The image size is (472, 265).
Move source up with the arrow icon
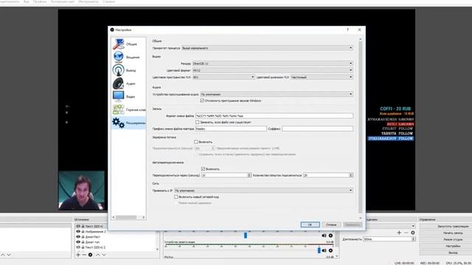(98, 255)
